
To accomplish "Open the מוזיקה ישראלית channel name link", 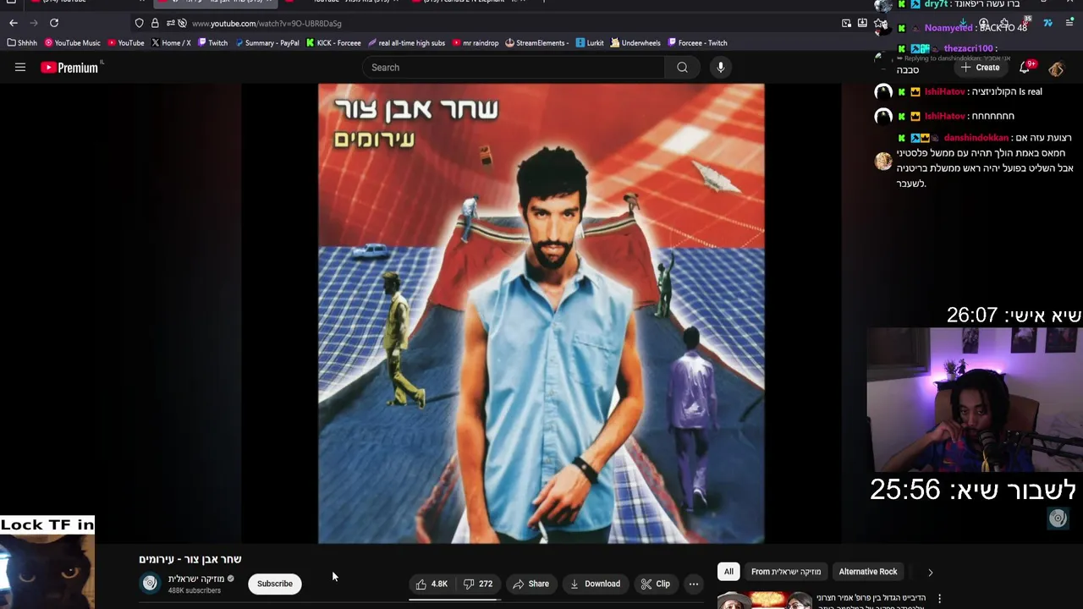I will point(196,579).
